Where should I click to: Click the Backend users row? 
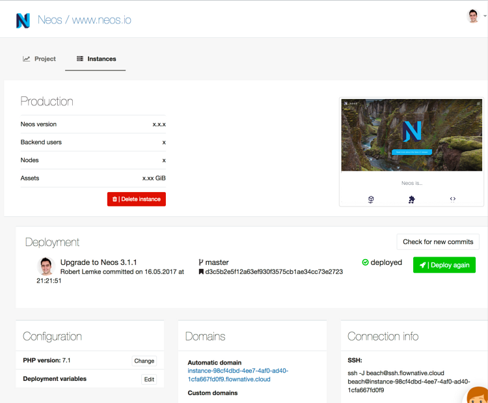pos(93,143)
